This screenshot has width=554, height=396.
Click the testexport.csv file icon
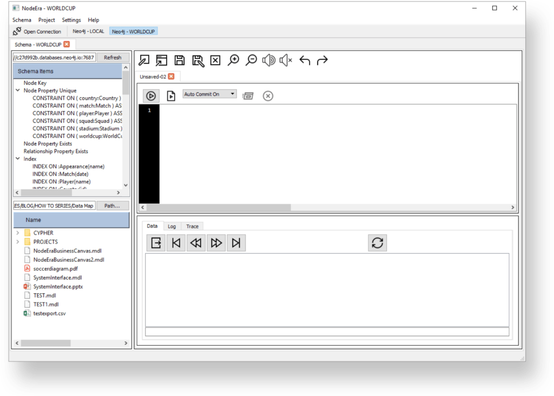click(x=27, y=313)
